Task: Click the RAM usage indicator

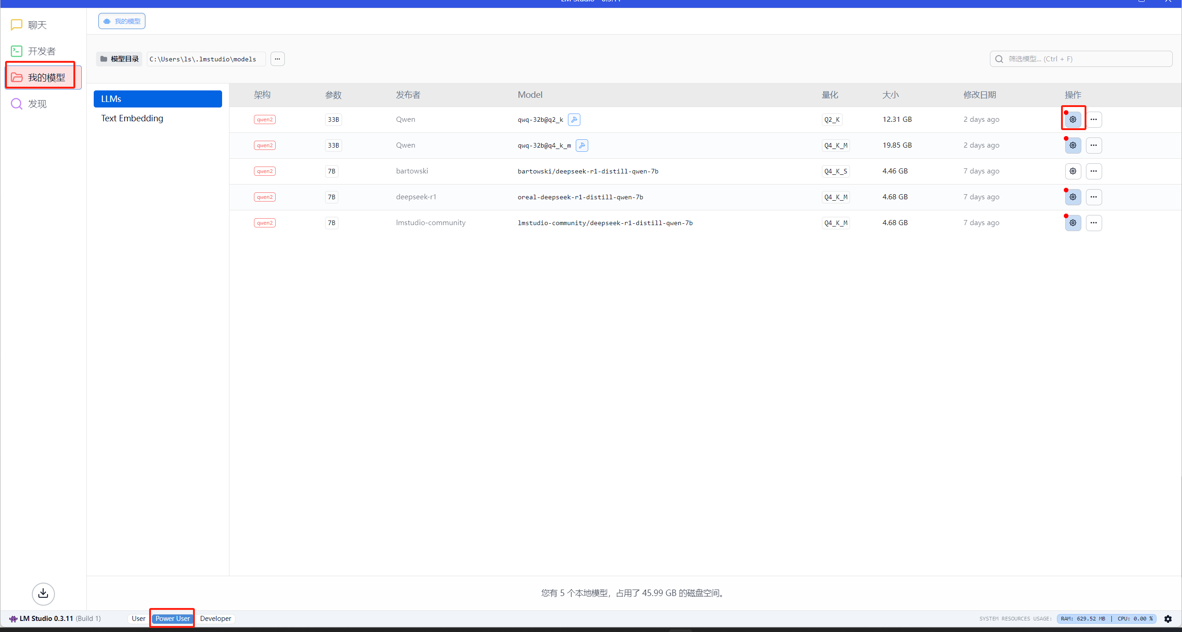Action: coord(1083,619)
